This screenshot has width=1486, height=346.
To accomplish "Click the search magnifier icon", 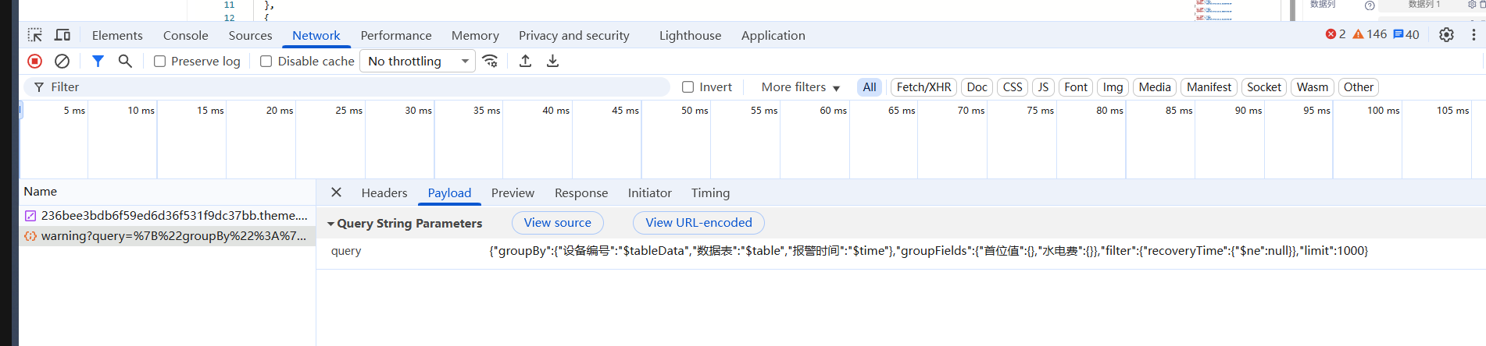I will click(125, 61).
